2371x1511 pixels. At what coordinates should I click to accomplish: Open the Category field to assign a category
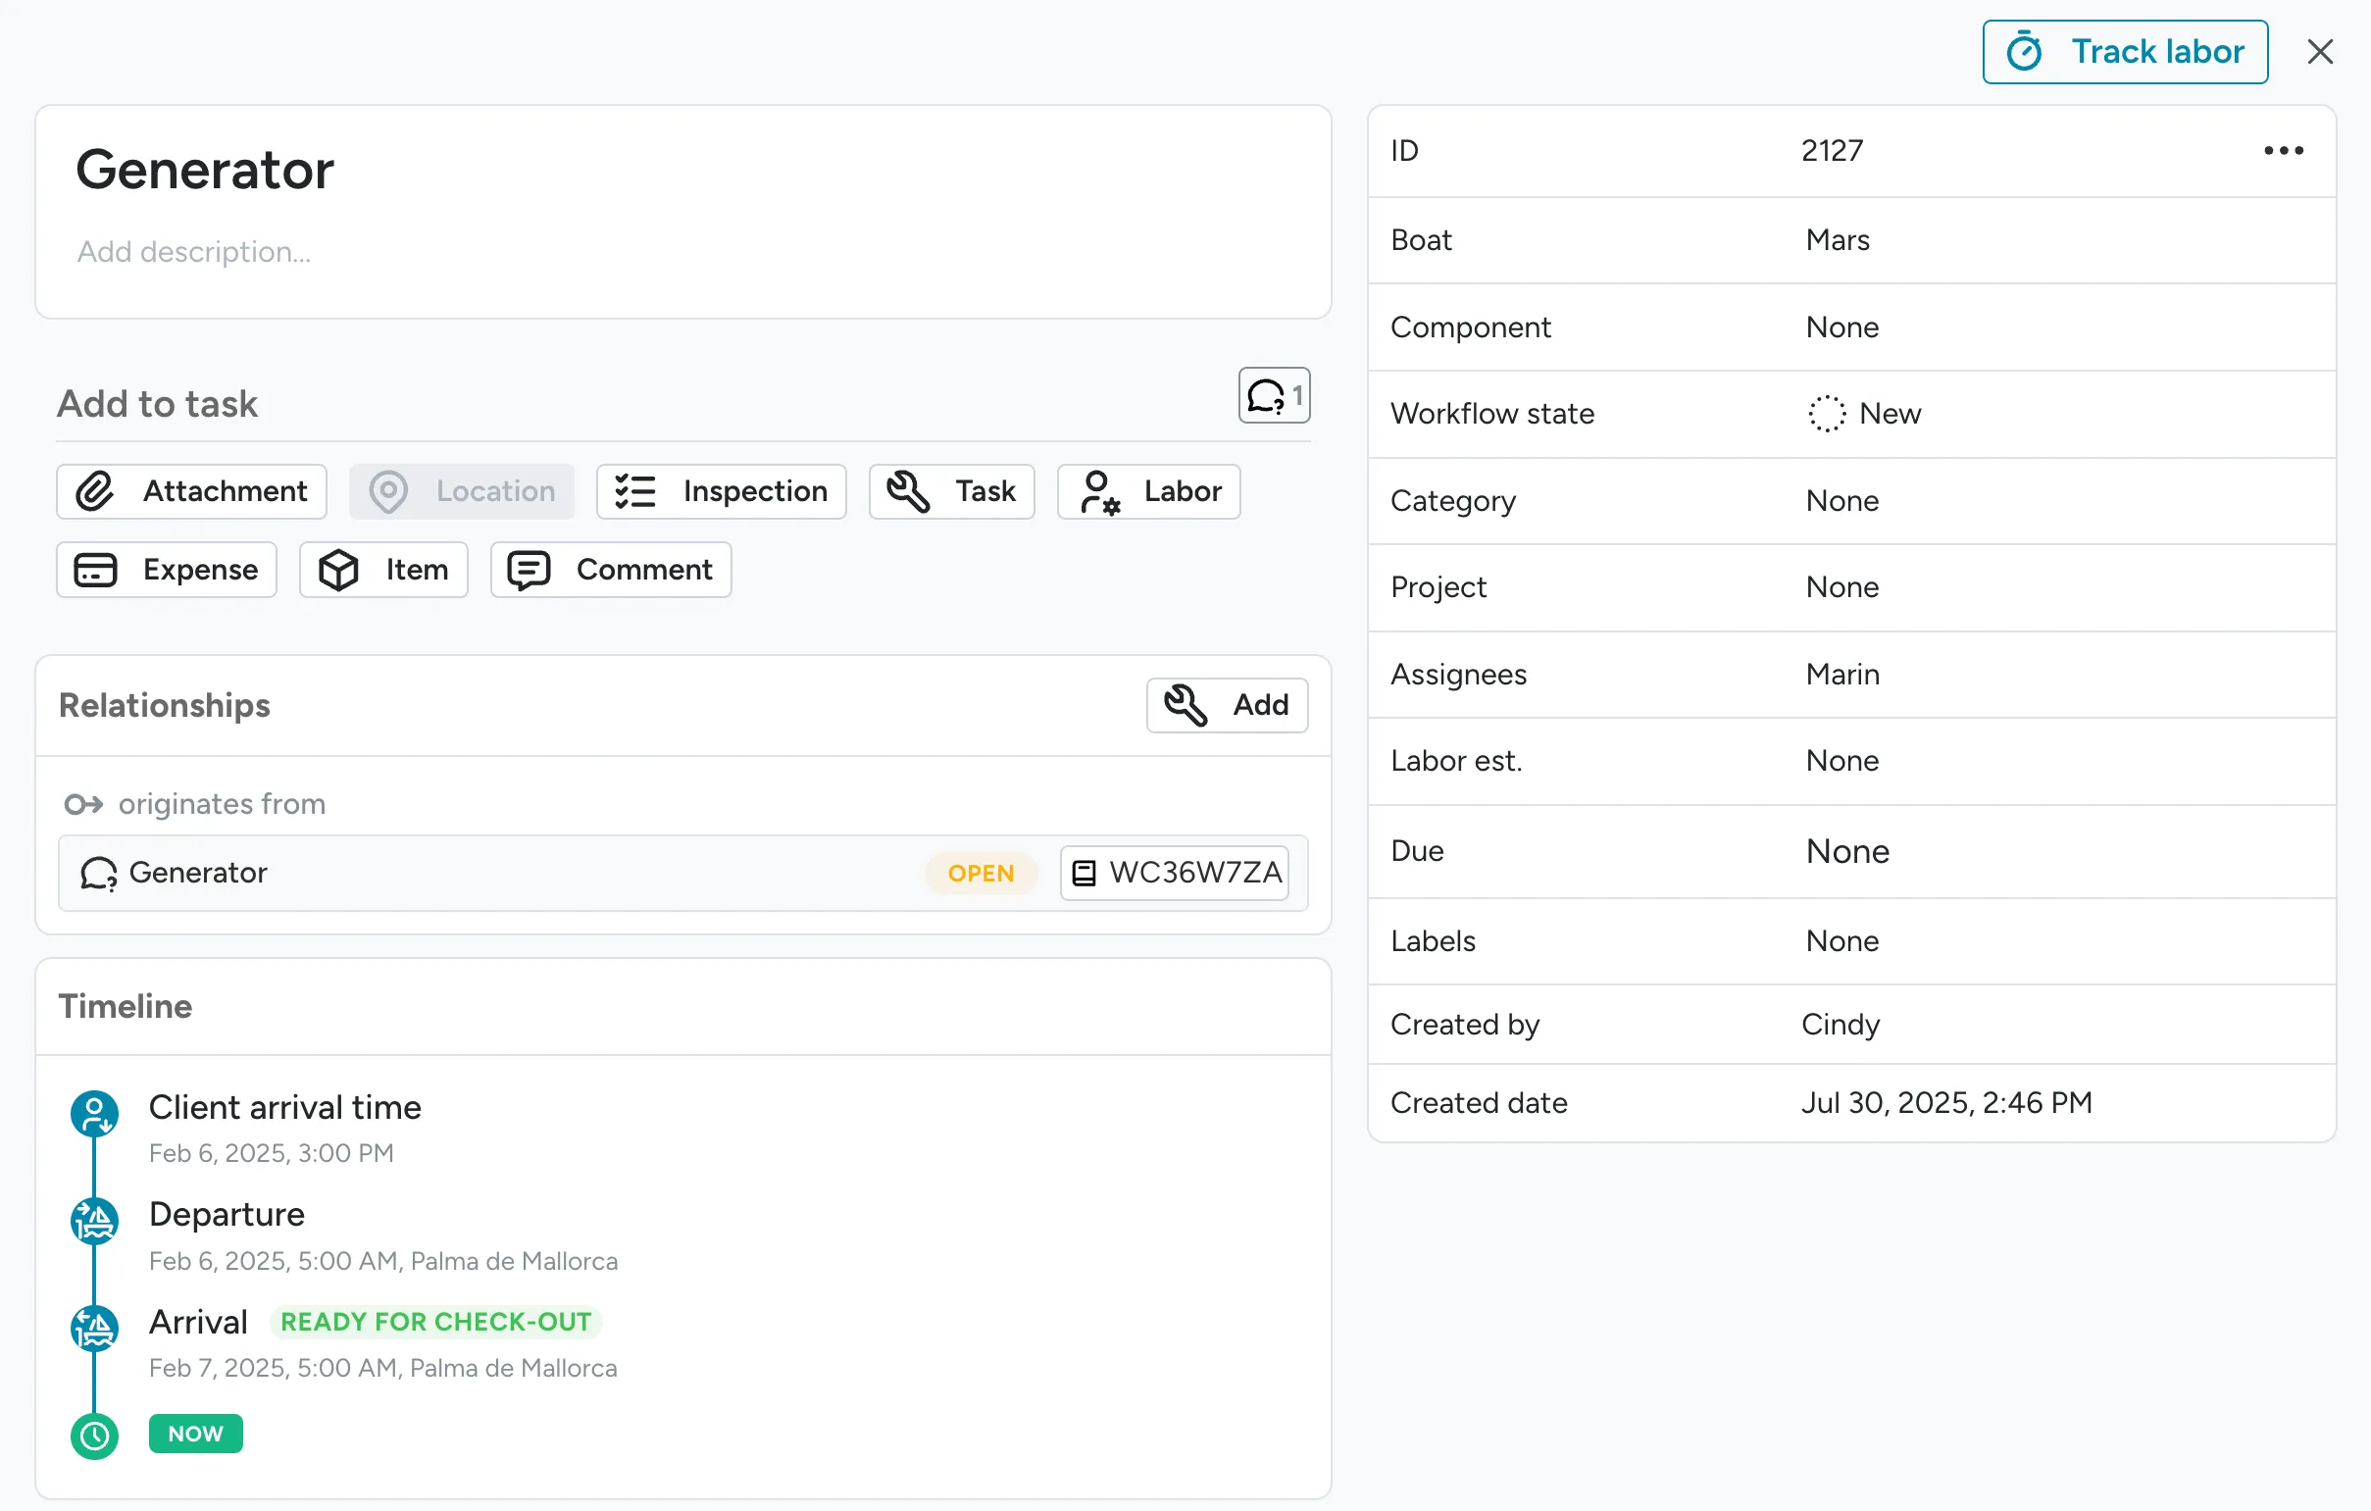coord(1842,500)
